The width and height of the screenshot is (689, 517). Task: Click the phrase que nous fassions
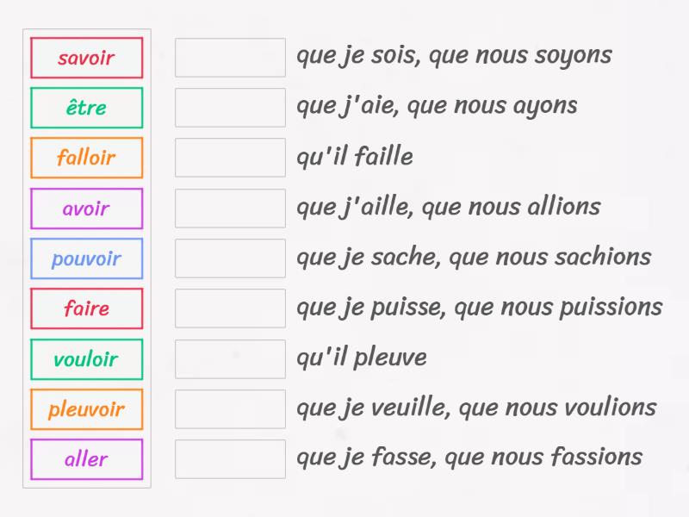(x=551, y=457)
